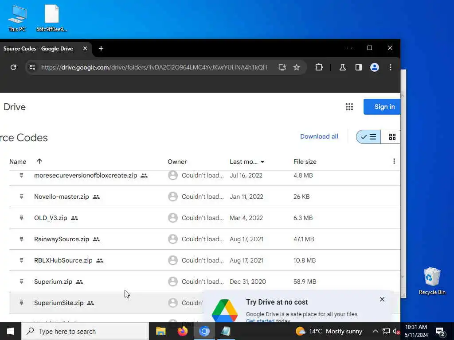
Task: Bookmark this page with the star icon
Action: click(297, 67)
